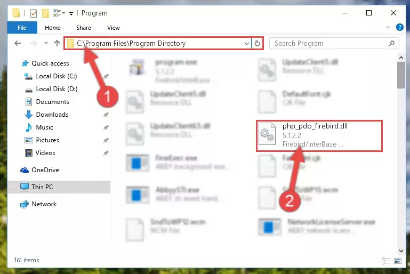410x274 pixels.
Task: Click the Search Program input field
Action: click(x=329, y=43)
